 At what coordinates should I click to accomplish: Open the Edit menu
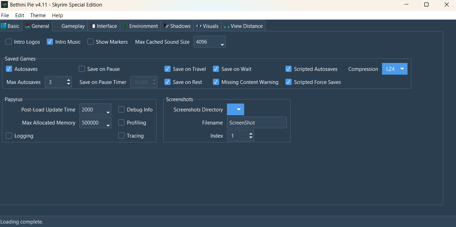click(20, 15)
